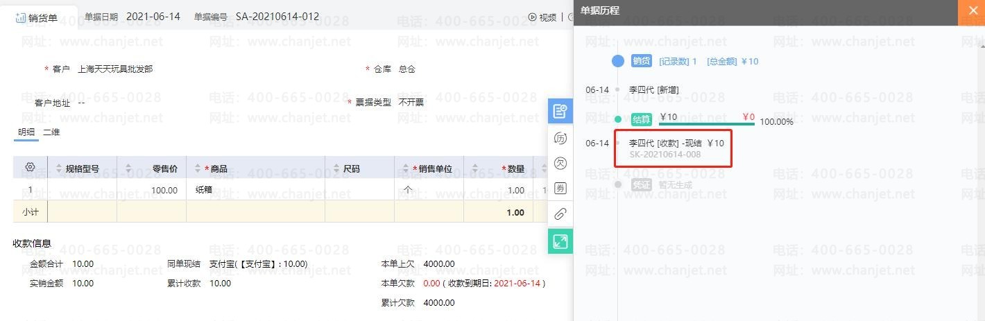This screenshot has height=321, width=985.
Task: Open the attachment paperclip icon
Action: 560,214
